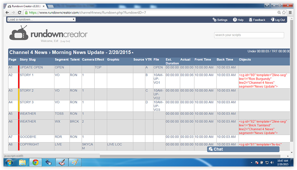Click the bookmark star icon
Image resolution: width=297 pixels, height=170 pixels.
pyautogui.click(x=284, y=12)
